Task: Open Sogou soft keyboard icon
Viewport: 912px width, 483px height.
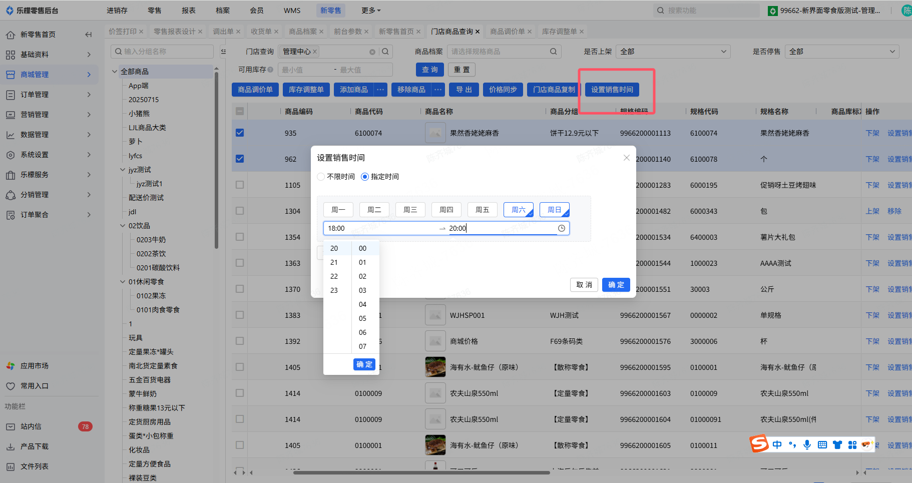Action: (822, 444)
